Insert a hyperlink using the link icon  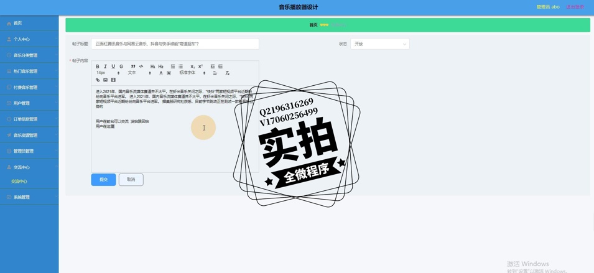[x=98, y=80]
